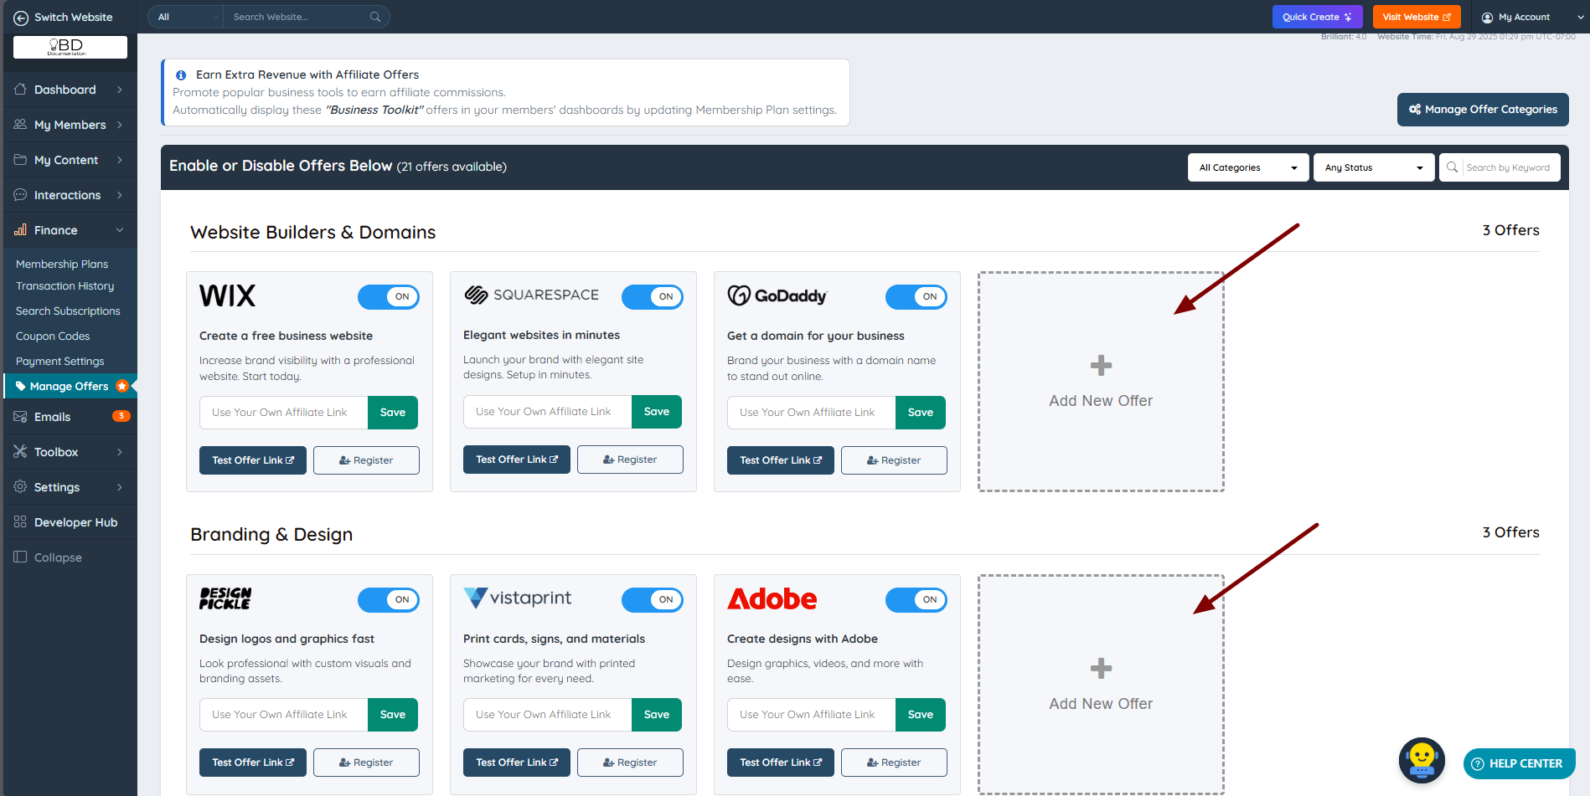Screen dimensions: 1590x796
Task: Save the Wix affiliate link
Action: 393,413
